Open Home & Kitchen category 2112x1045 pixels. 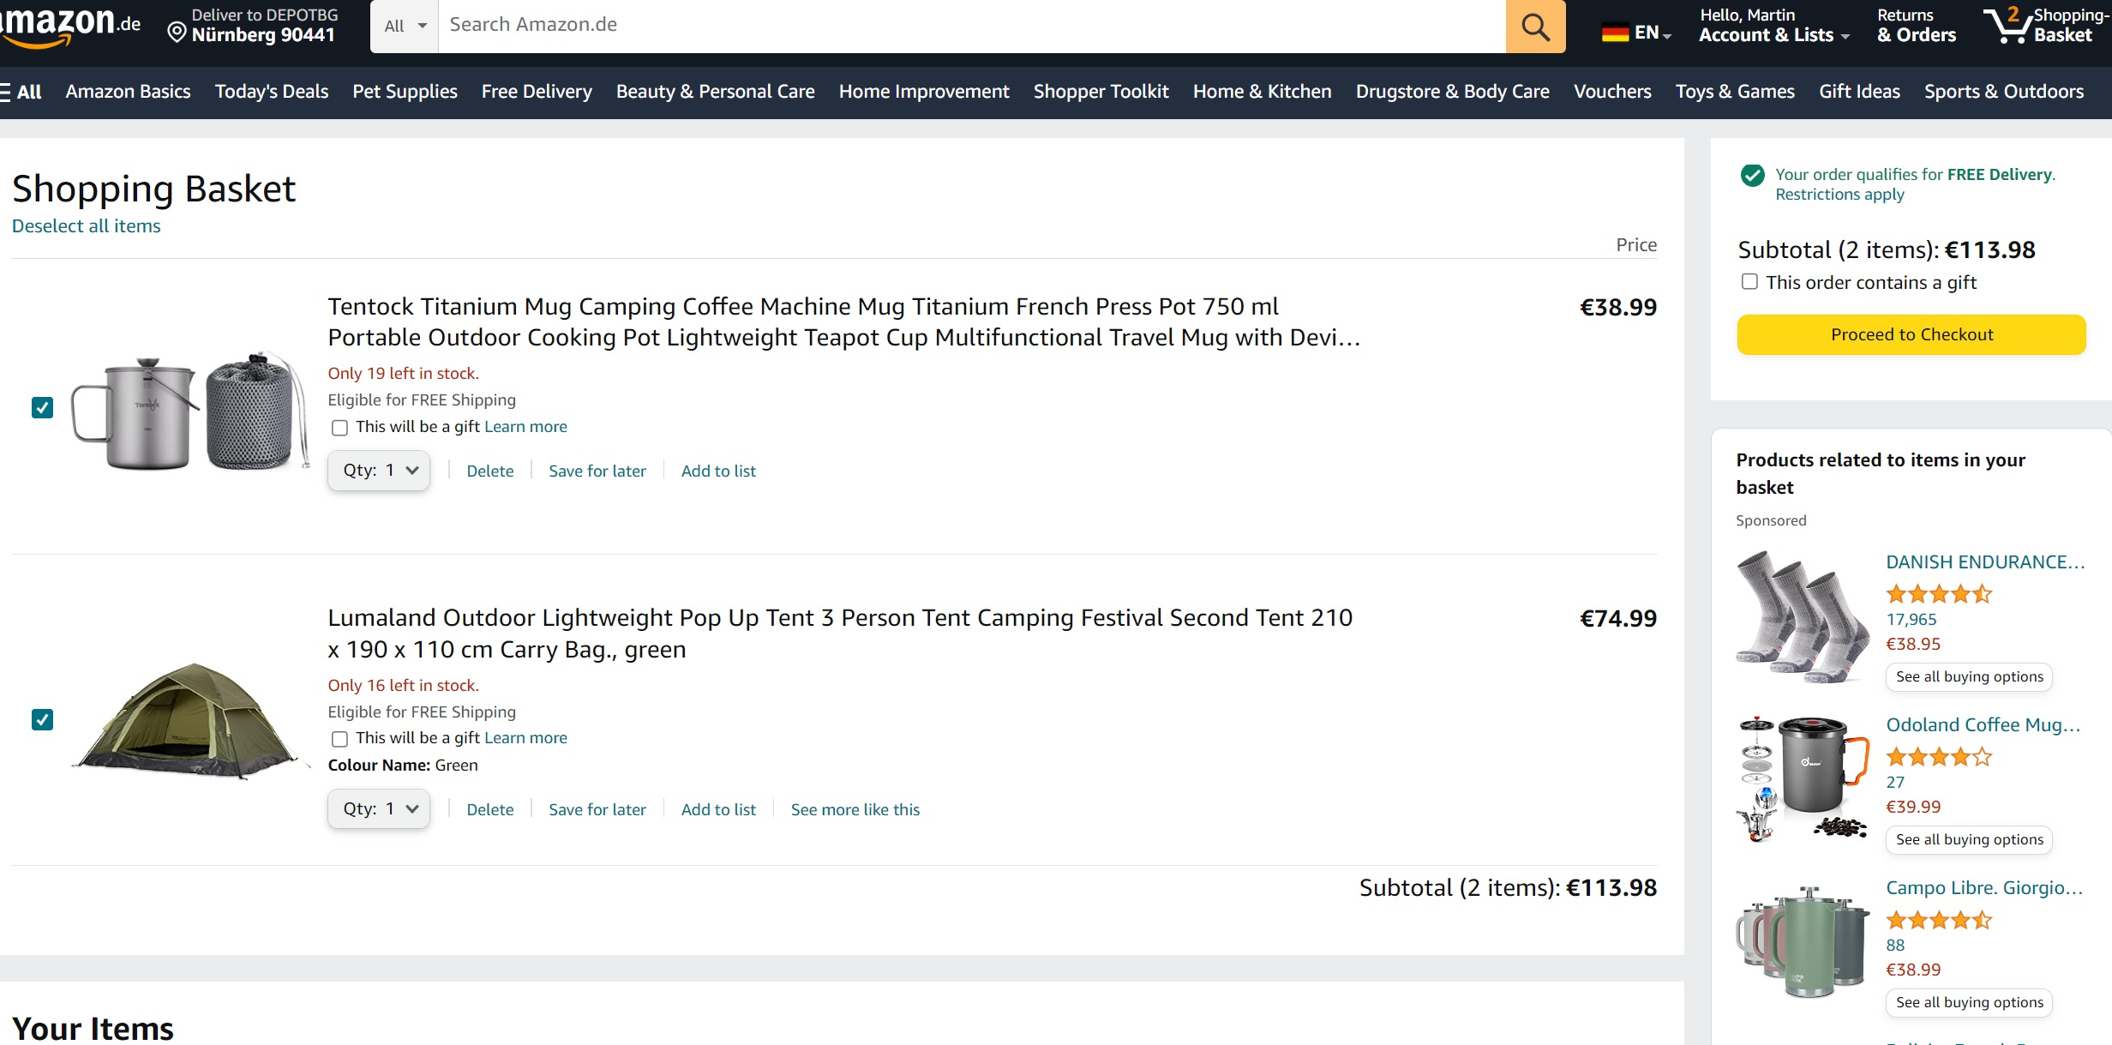click(1262, 92)
